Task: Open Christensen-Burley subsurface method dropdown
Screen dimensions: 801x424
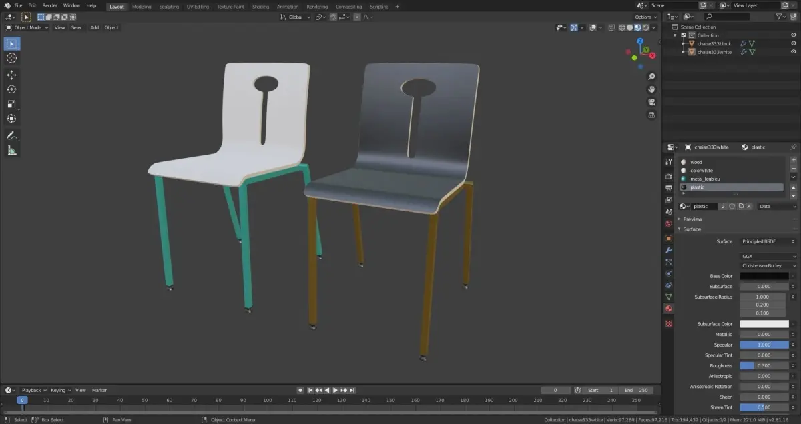Action: click(x=768, y=265)
